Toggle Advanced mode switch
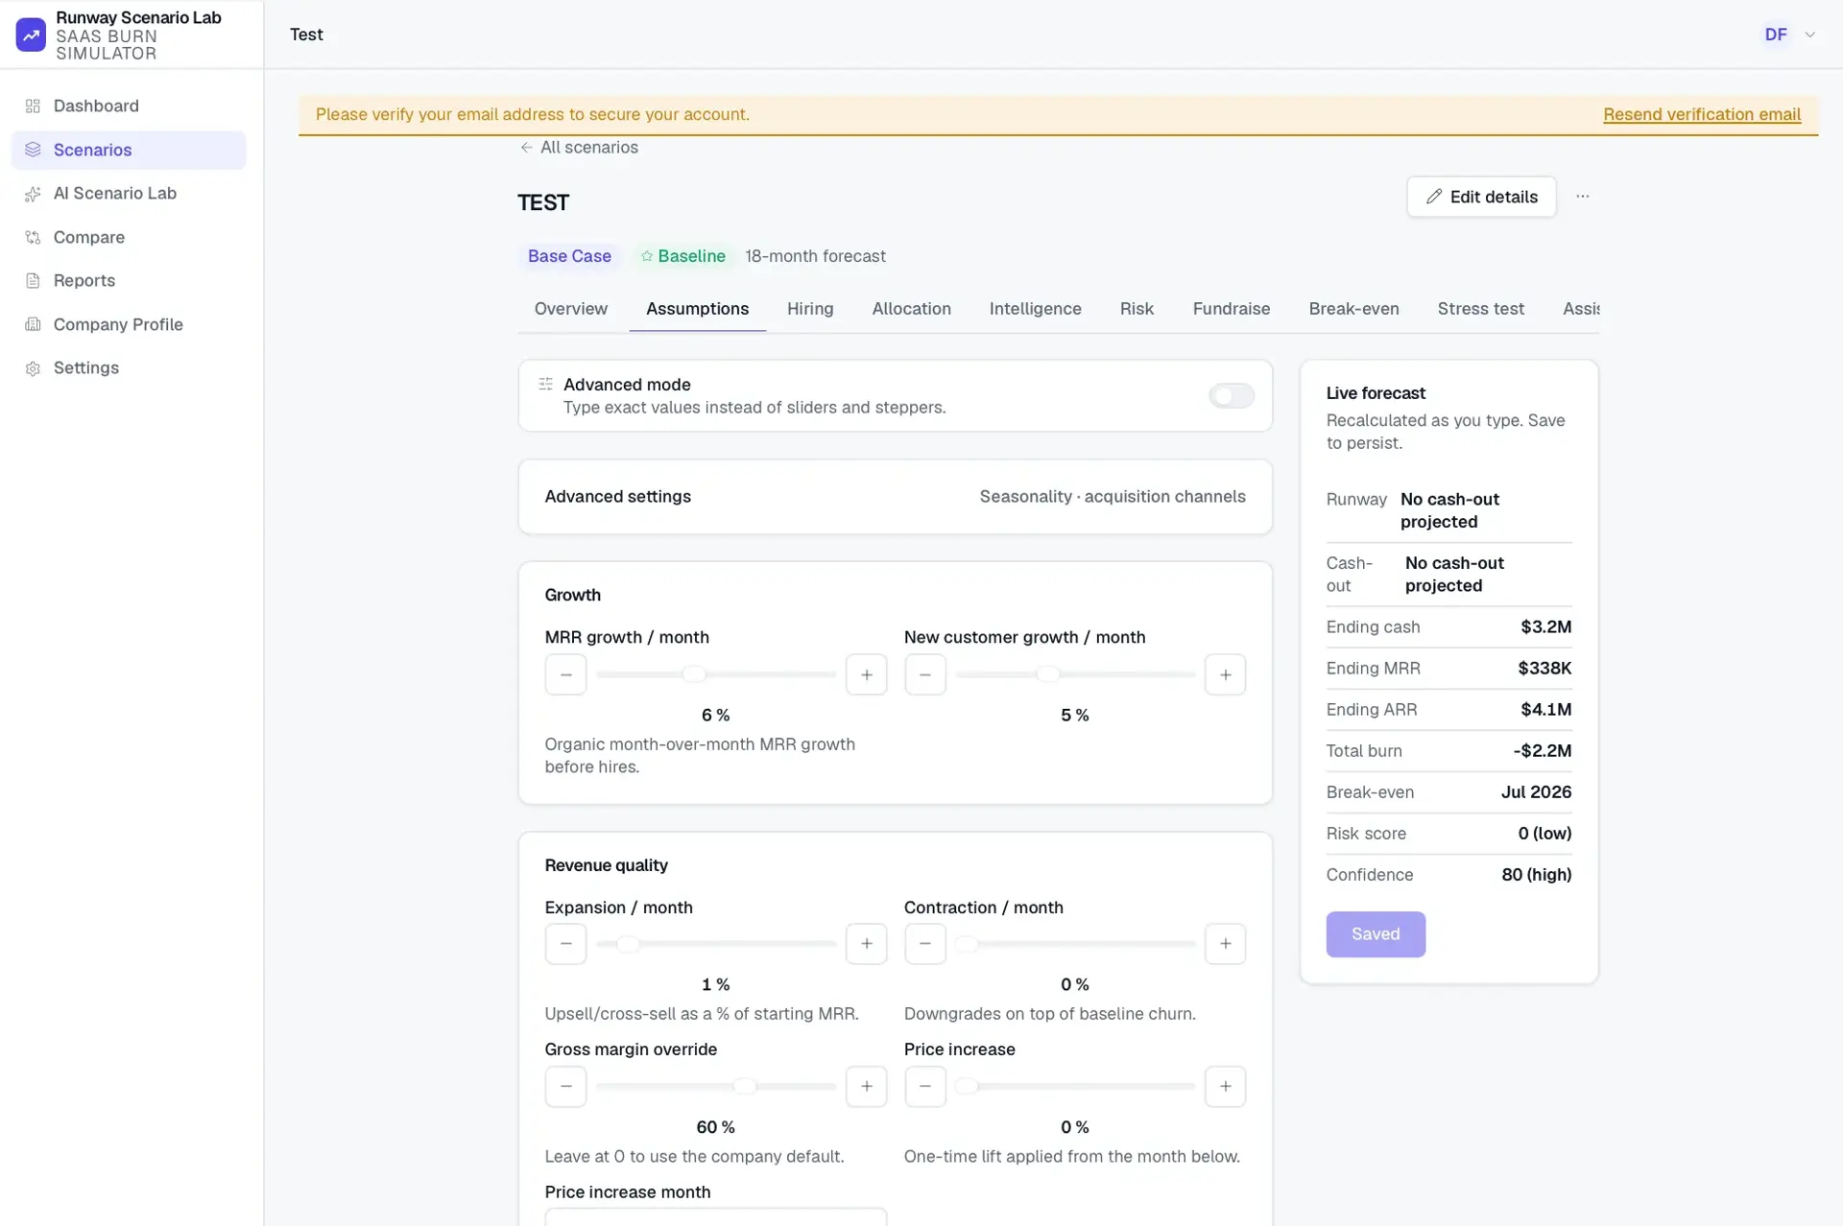The width and height of the screenshot is (1843, 1226). [1231, 395]
